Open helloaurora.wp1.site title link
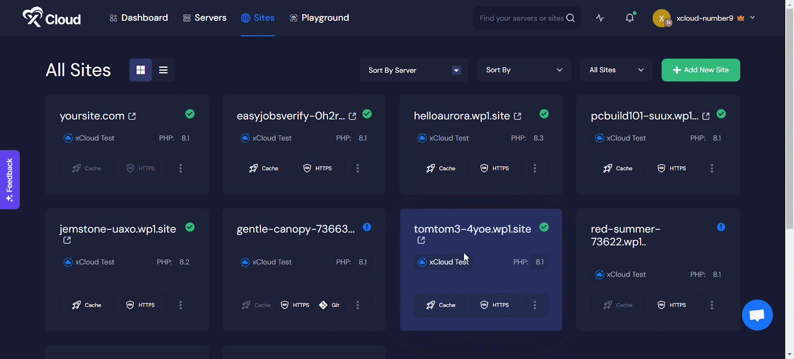This screenshot has height=359, width=794. [462, 116]
